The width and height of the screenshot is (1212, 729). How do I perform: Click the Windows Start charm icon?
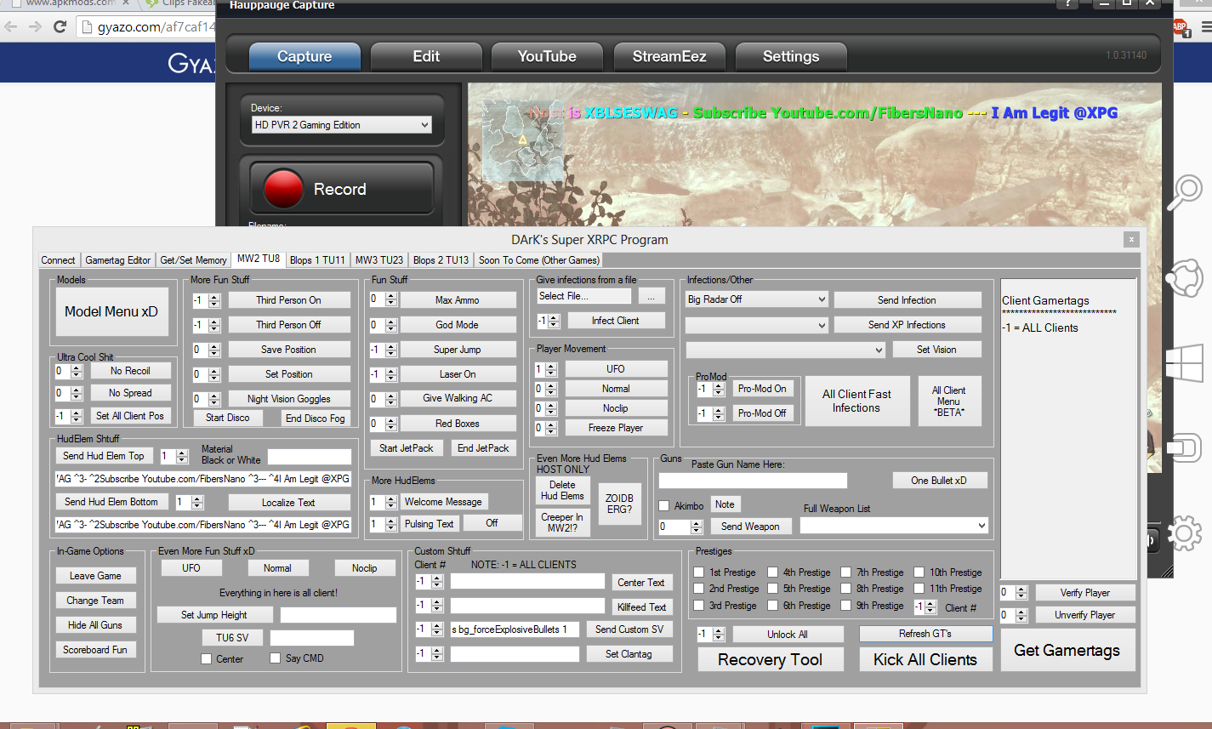point(1183,363)
